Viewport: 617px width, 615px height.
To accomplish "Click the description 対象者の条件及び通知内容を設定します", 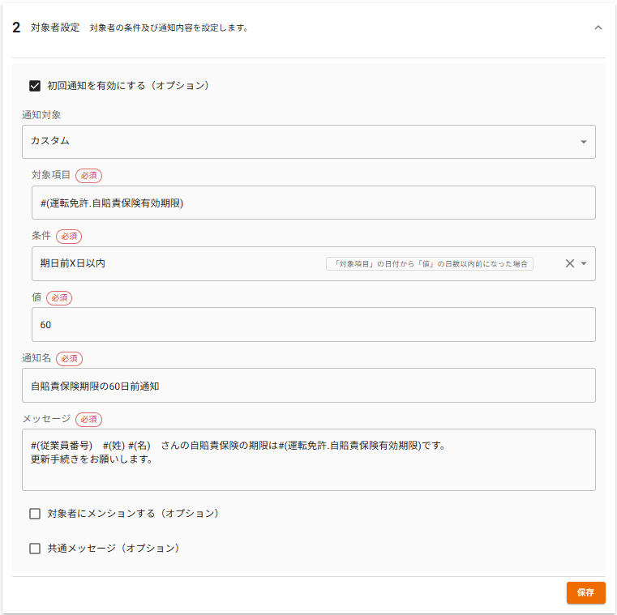I will pos(169,28).
